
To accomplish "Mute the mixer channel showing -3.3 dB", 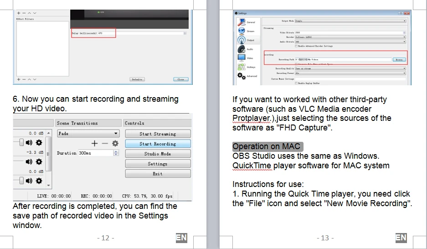I will coord(29,161).
